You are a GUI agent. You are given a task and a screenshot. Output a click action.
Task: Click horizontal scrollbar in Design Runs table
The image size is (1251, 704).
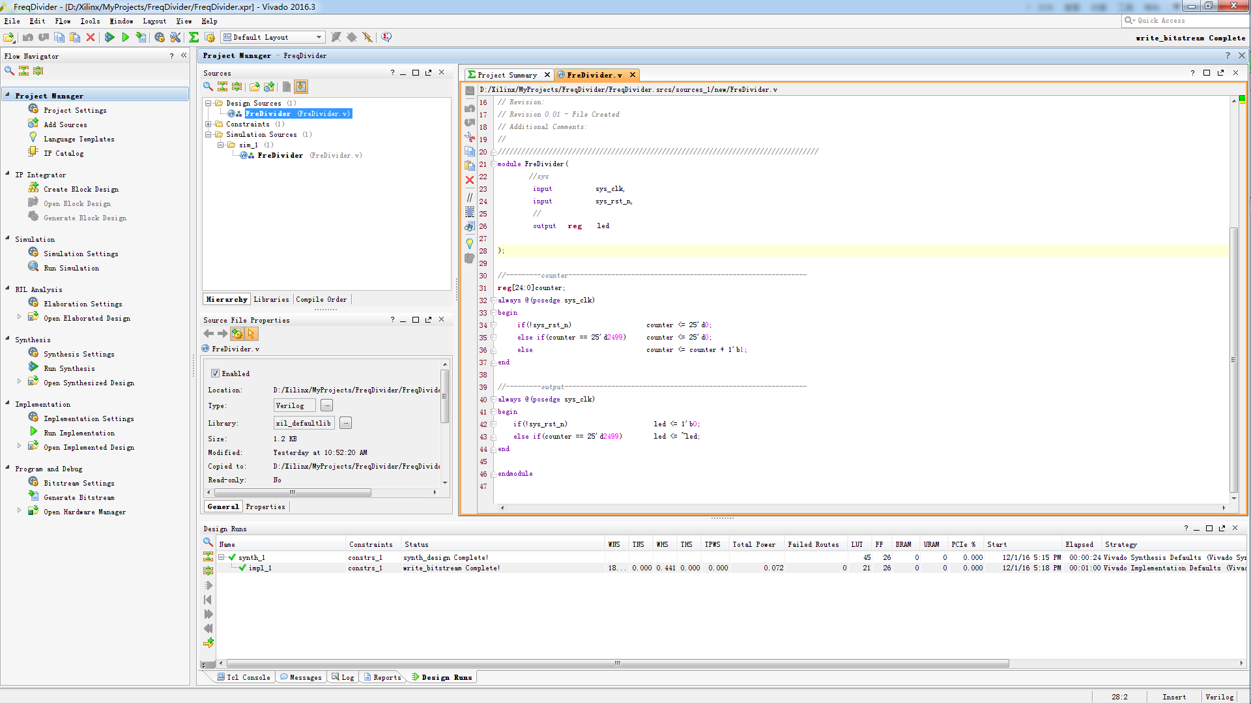pyautogui.click(x=617, y=664)
